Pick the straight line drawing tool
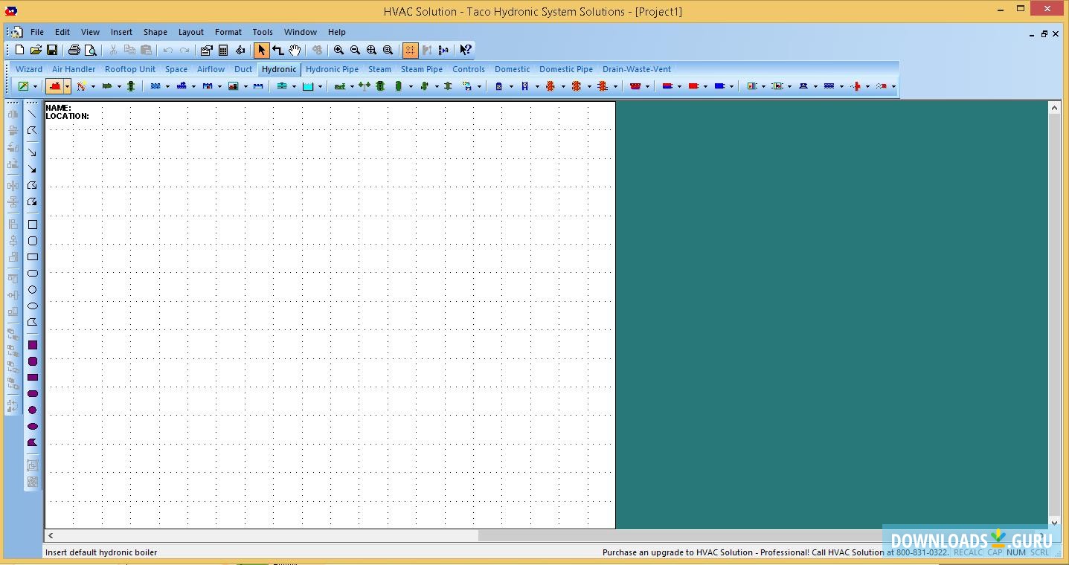 point(33,114)
